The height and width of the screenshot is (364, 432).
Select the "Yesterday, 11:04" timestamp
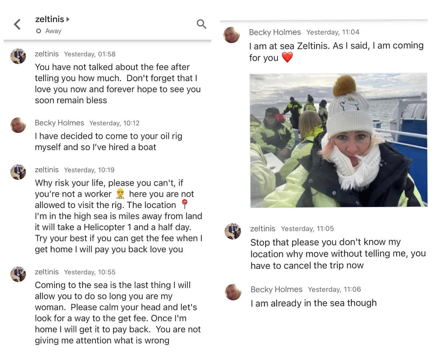pos(333,32)
